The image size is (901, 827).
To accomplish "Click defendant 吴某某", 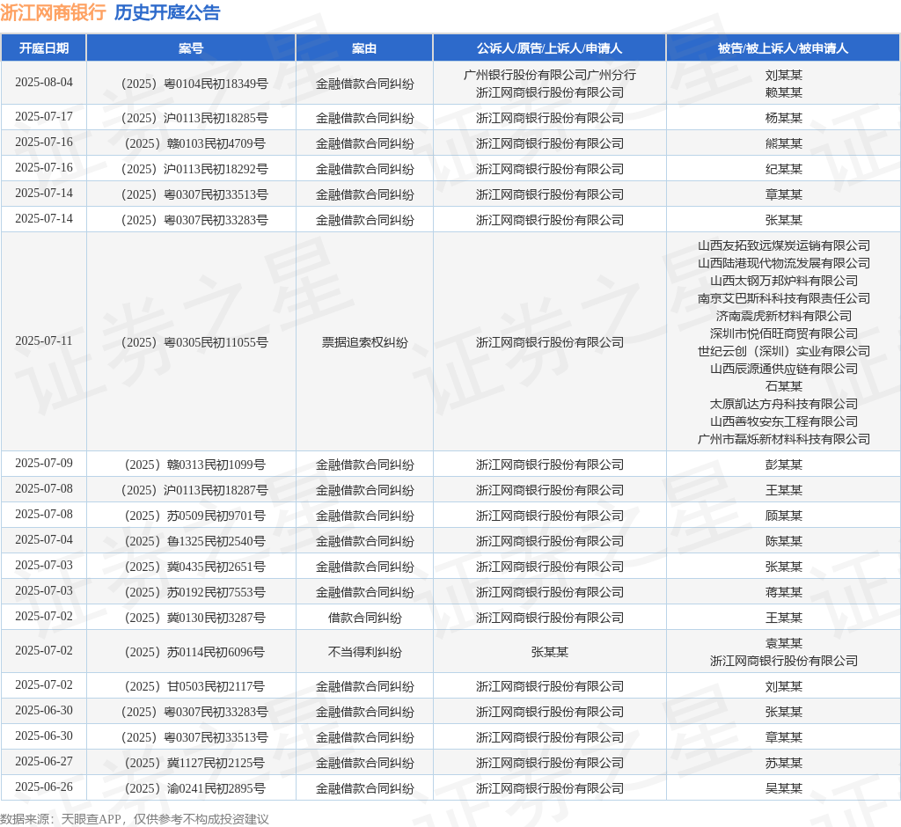I will 783,788.
